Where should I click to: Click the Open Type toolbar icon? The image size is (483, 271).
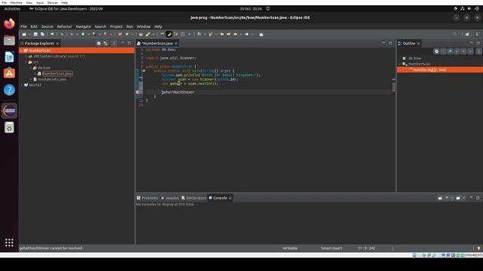coord(141,35)
